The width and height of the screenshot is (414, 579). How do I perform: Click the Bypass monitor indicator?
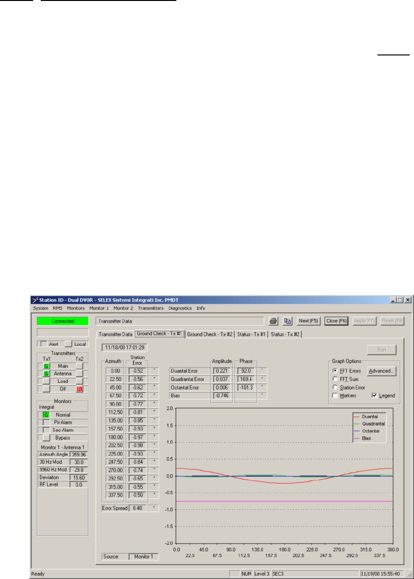[x=46, y=438]
